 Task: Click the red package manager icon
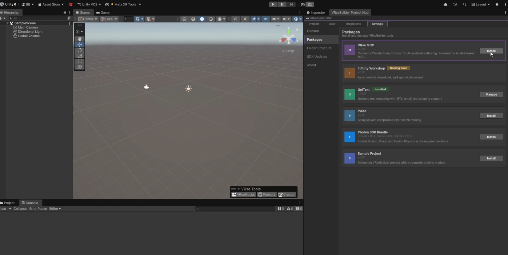(x=71, y=4)
